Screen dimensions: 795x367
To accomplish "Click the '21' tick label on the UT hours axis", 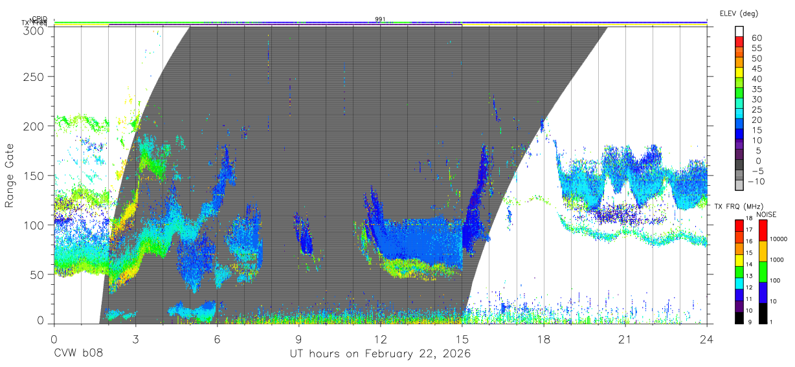I will 625,339.
